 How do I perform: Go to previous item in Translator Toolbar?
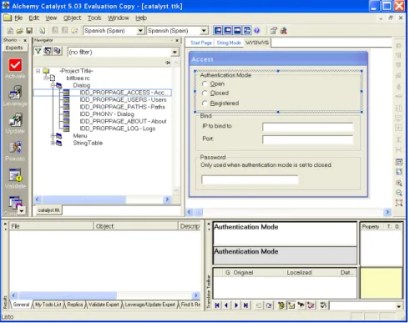click(226, 305)
